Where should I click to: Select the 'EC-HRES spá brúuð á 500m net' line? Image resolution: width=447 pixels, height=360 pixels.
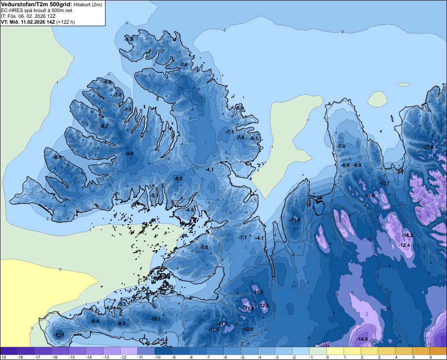pos(37,11)
